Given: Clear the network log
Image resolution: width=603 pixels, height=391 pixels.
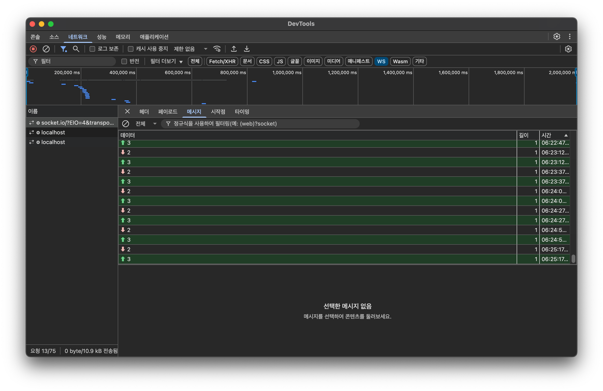Looking at the screenshot, I should pyautogui.click(x=46, y=49).
